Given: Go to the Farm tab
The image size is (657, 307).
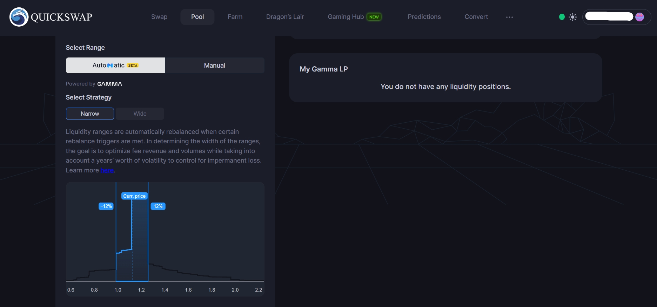Looking at the screenshot, I should pos(235,17).
